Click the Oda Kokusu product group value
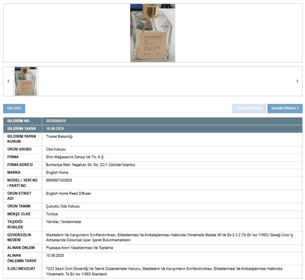305x280 pixels. click(56, 149)
